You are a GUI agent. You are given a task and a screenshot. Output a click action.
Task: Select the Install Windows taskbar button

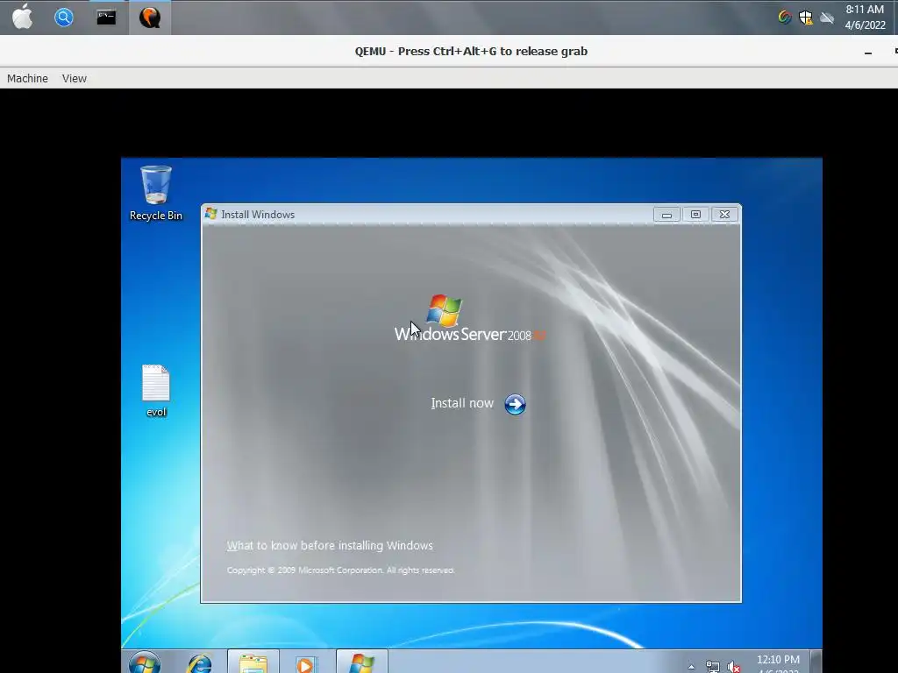(x=362, y=662)
